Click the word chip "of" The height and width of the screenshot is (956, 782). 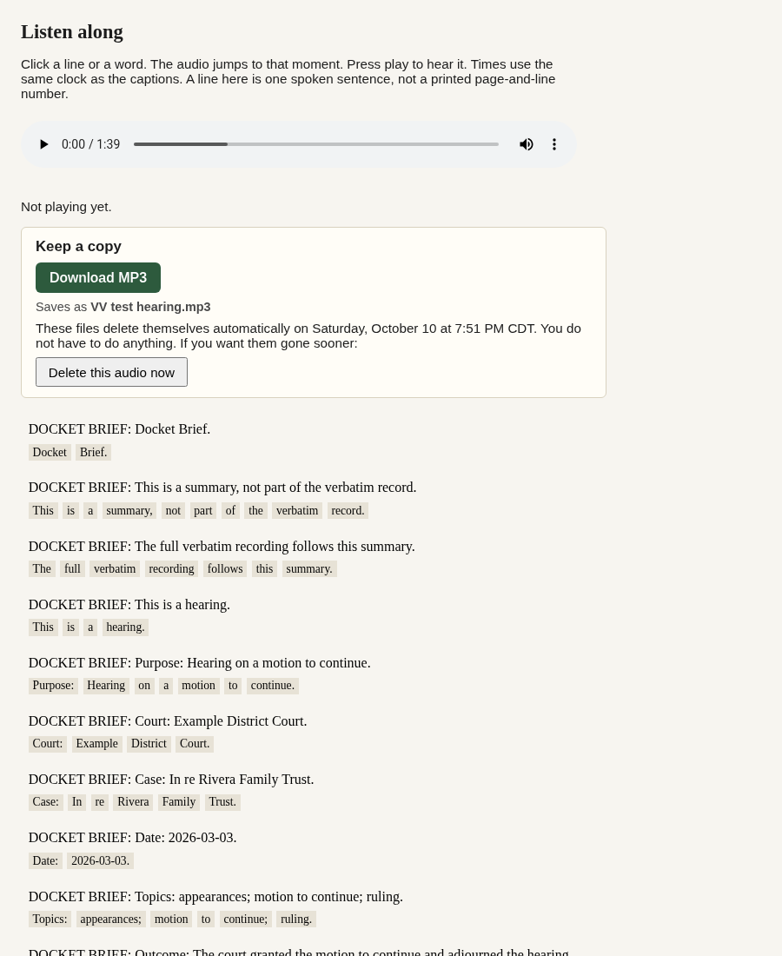click(x=230, y=511)
